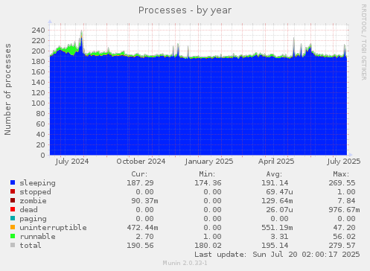This screenshot has height=271, width=370.
Task: Click the bright red dead legend swatch
Action: 13,209
